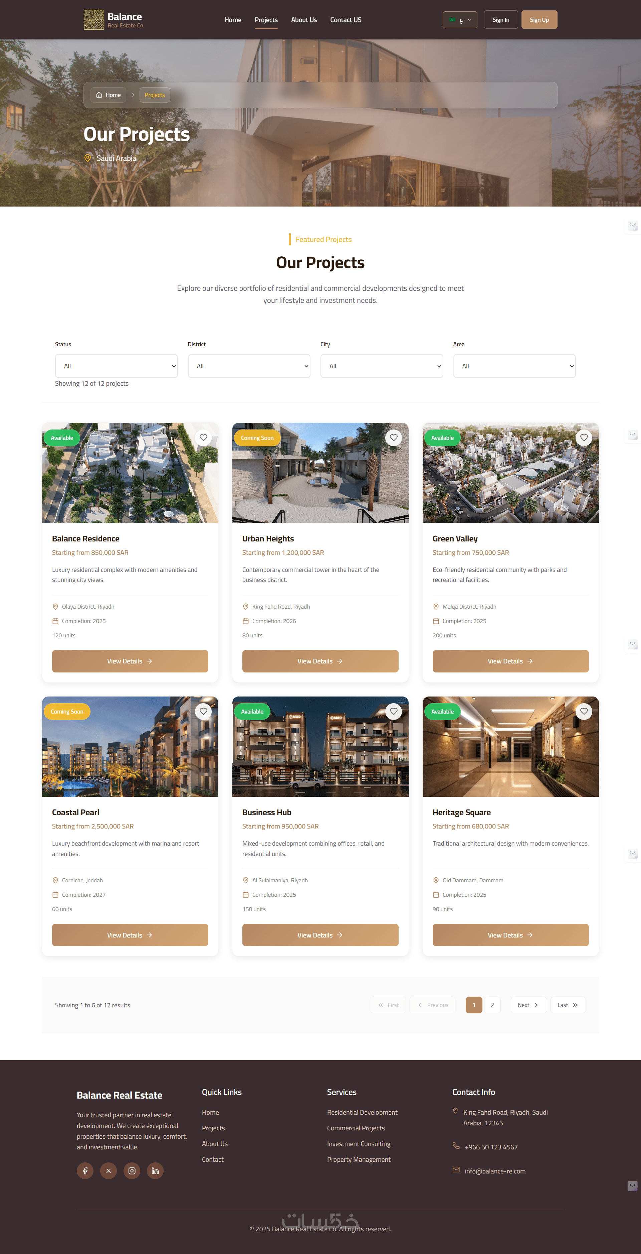Expand the City filter dropdown
This screenshot has width=641, height=1254.
click(381, 366)
